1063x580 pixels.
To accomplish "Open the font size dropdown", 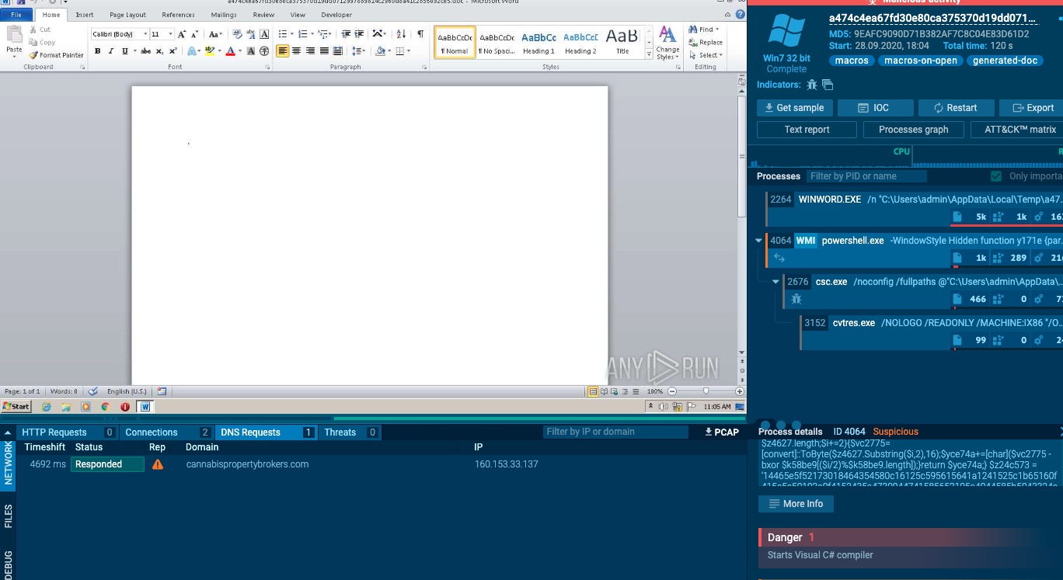I will tap(170, 34).
